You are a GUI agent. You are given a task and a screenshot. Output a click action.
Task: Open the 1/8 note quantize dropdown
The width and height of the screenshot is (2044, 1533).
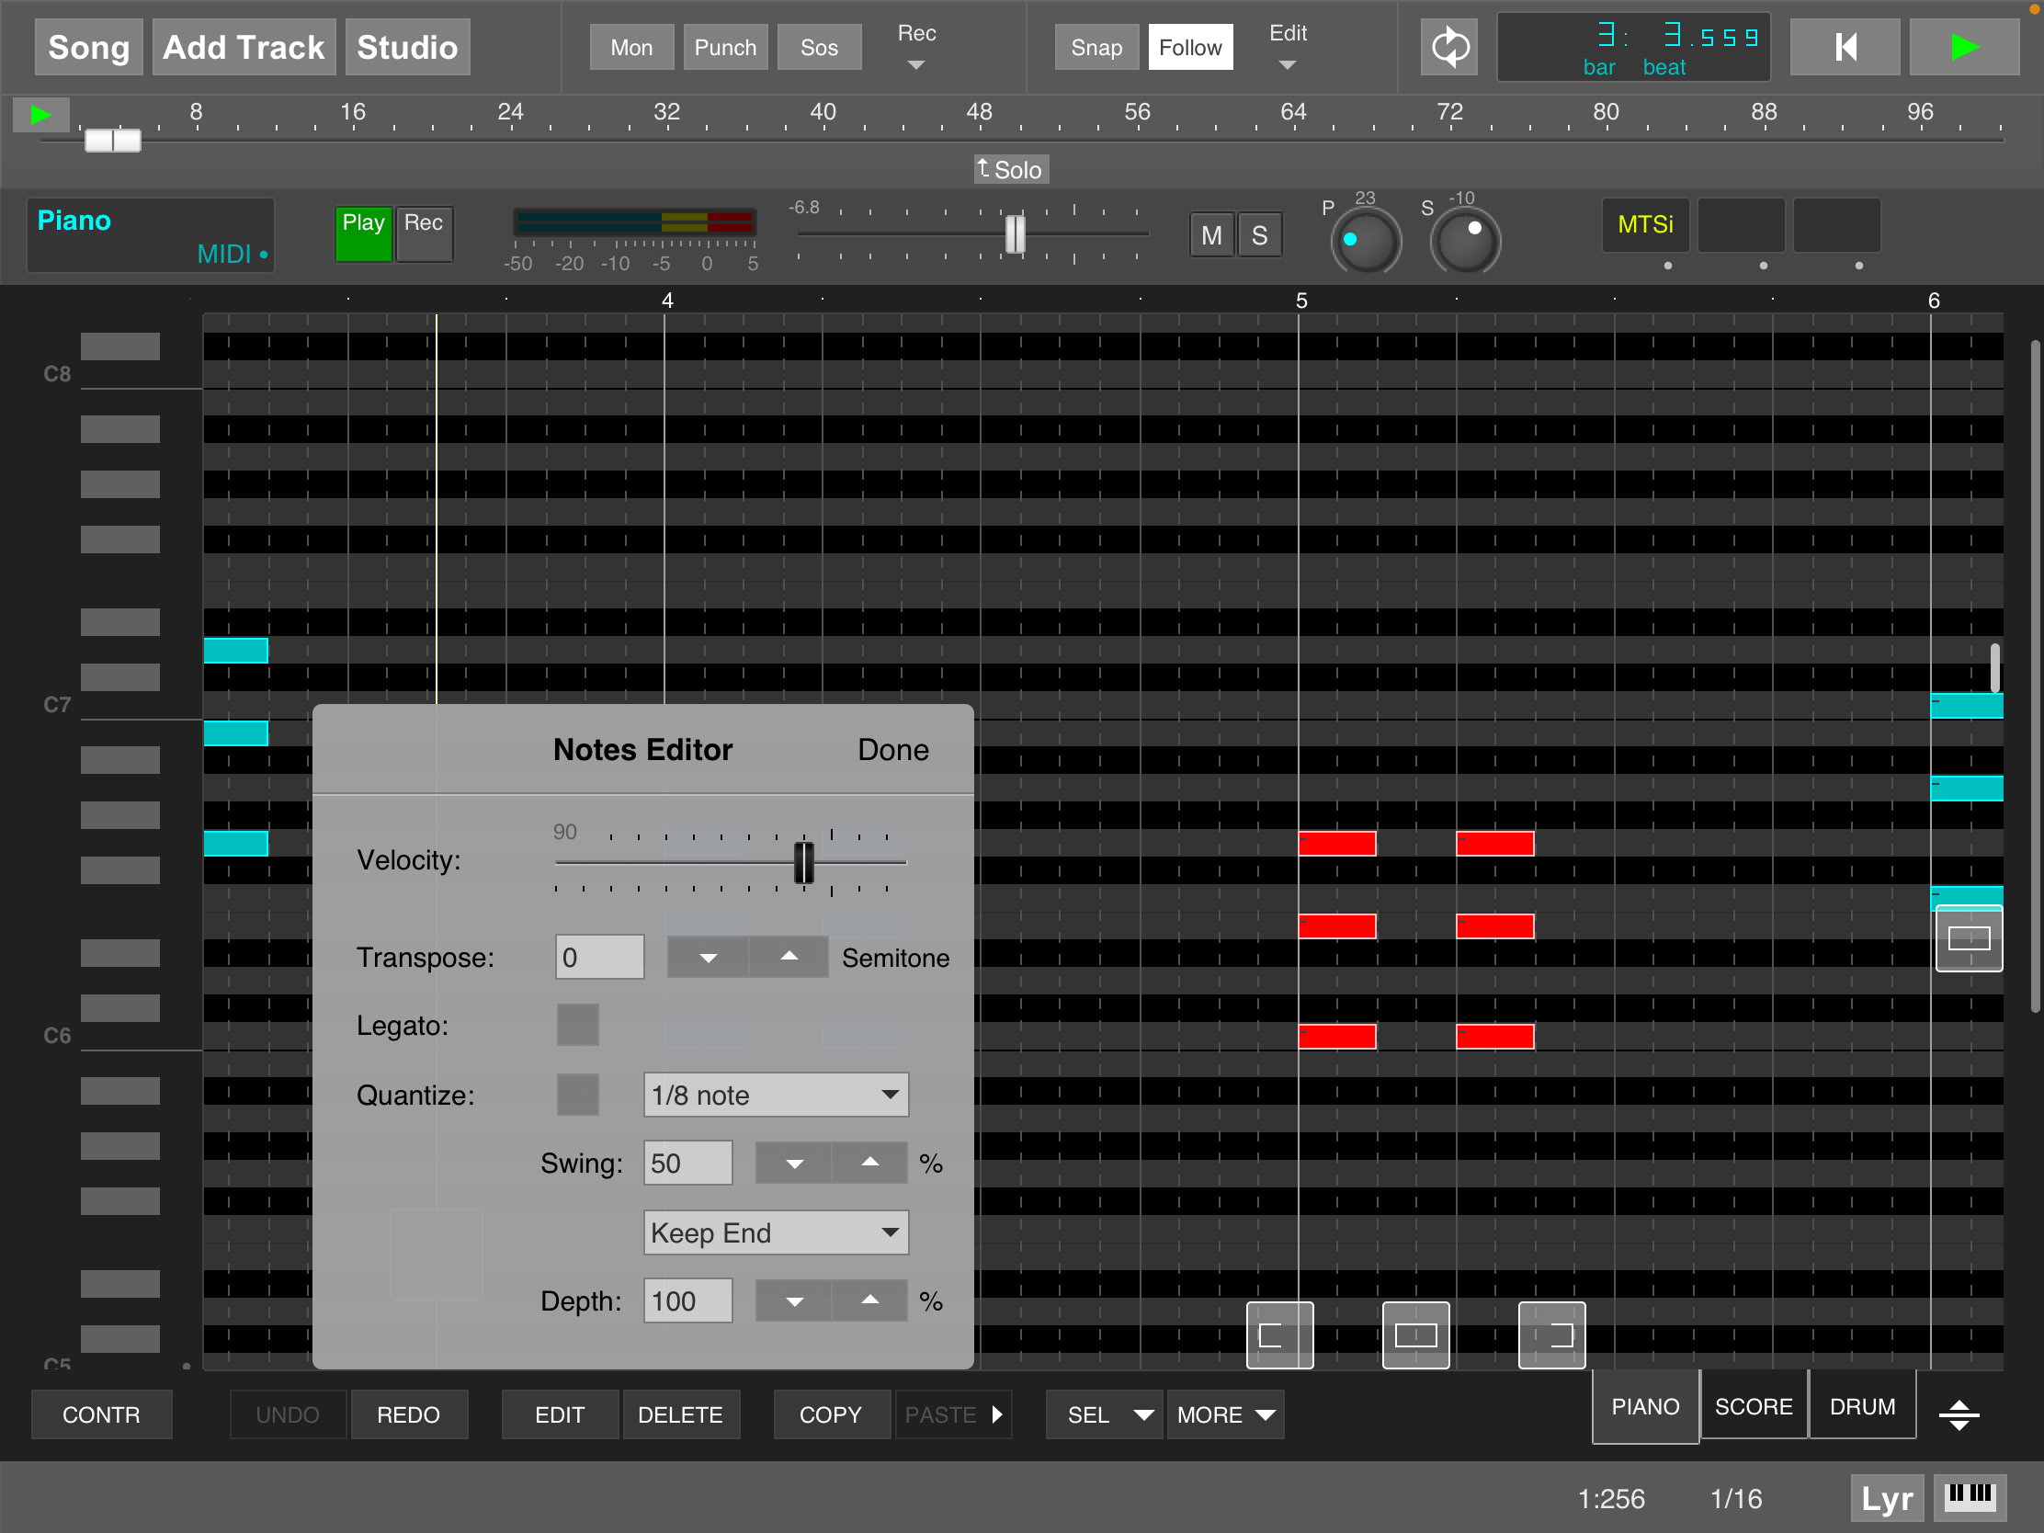click(x=777, y=1094)
